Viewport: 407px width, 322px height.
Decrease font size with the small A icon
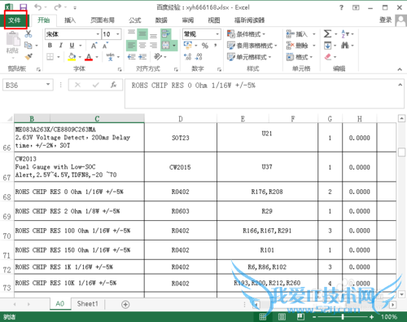(x=105, y=46)
